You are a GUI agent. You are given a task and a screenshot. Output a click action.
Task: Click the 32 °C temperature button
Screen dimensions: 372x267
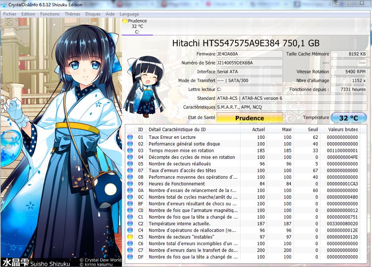[x=348, y=118]
